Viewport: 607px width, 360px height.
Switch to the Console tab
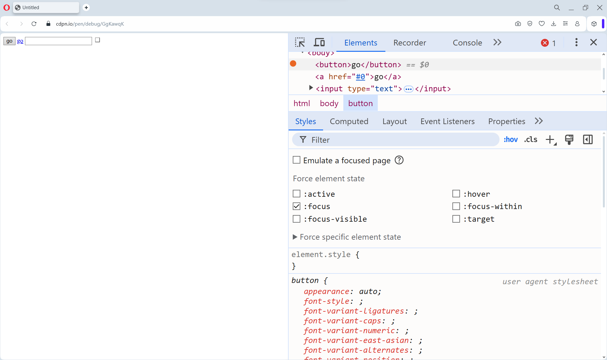coord(467,43)
